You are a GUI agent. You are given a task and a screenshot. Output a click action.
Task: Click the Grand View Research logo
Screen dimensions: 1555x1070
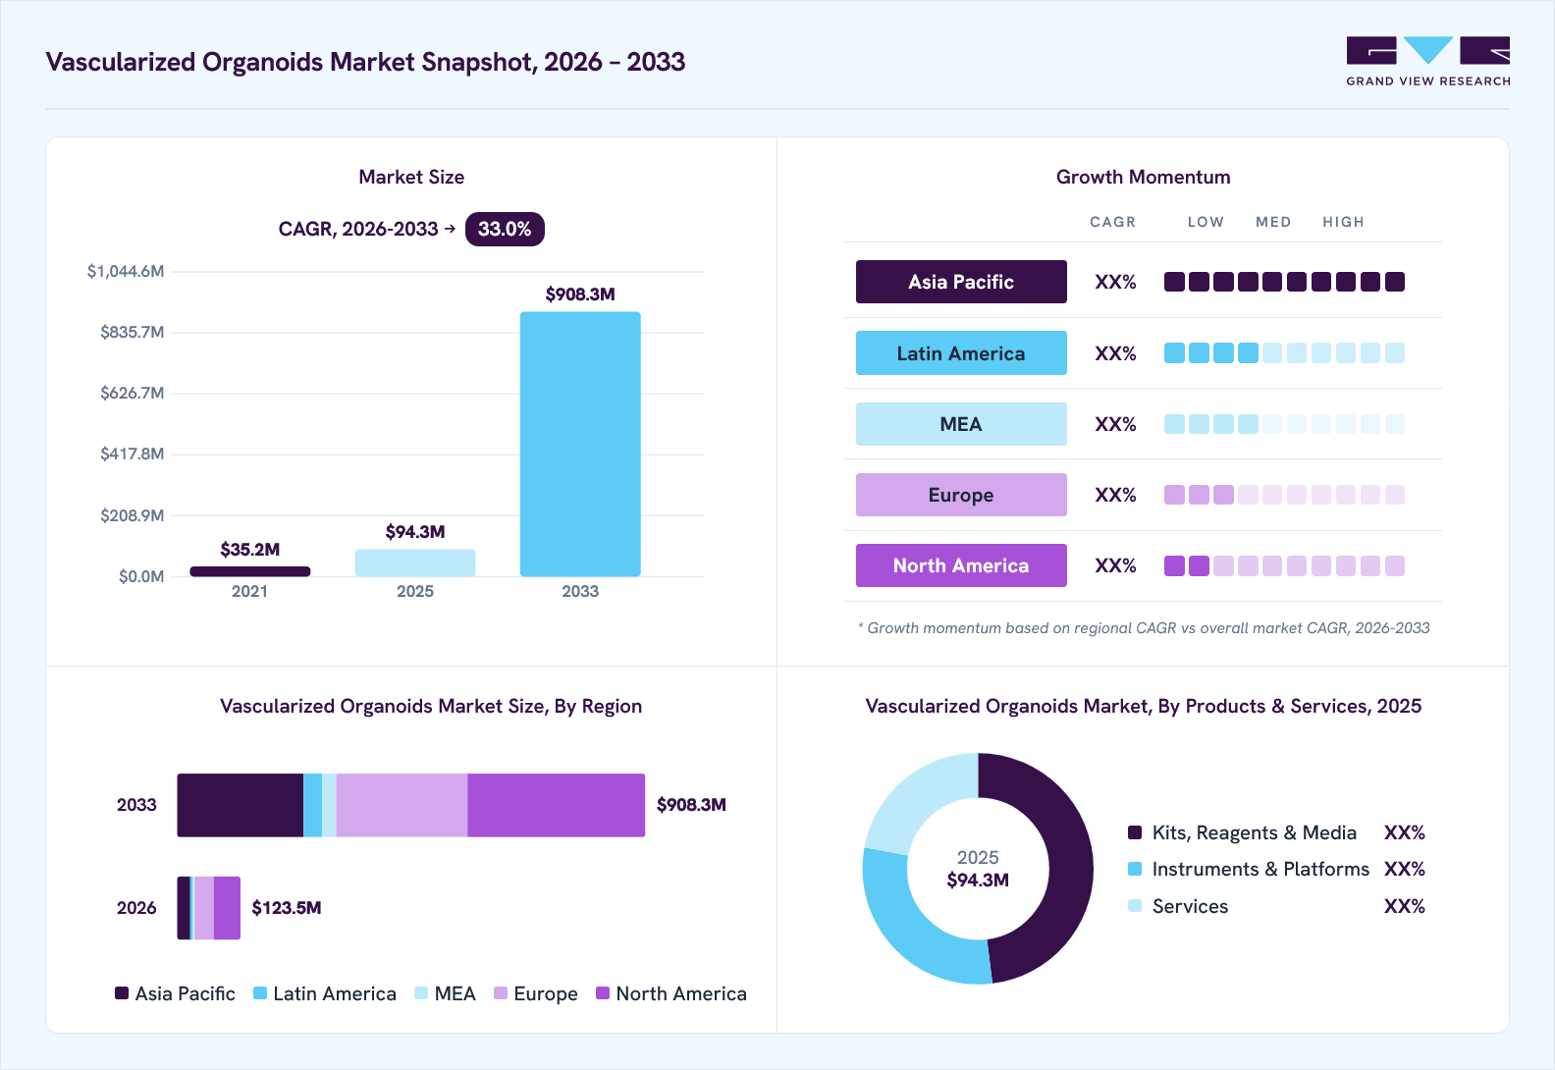click(1428, 62)
